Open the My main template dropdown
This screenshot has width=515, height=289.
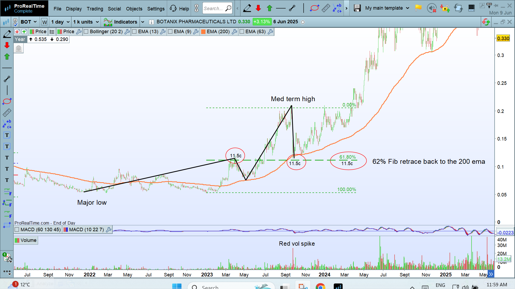[x=387, y=8]
